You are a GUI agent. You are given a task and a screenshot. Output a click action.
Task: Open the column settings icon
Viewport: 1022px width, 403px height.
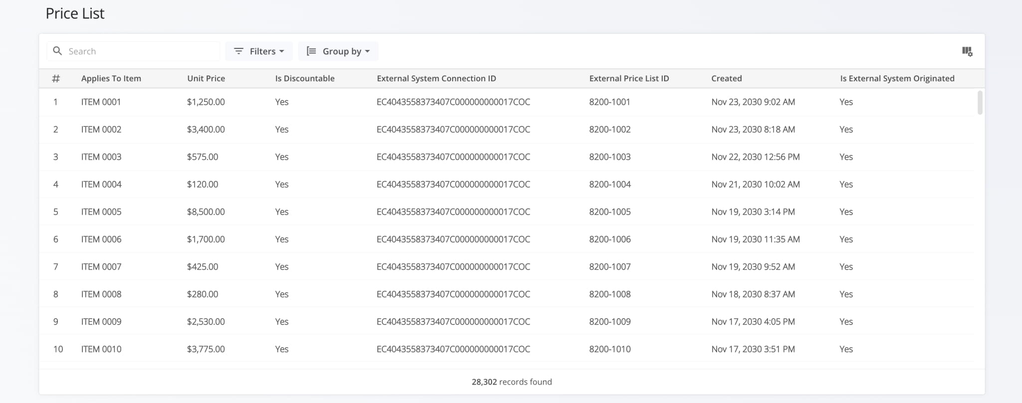(x=967, y=51)
